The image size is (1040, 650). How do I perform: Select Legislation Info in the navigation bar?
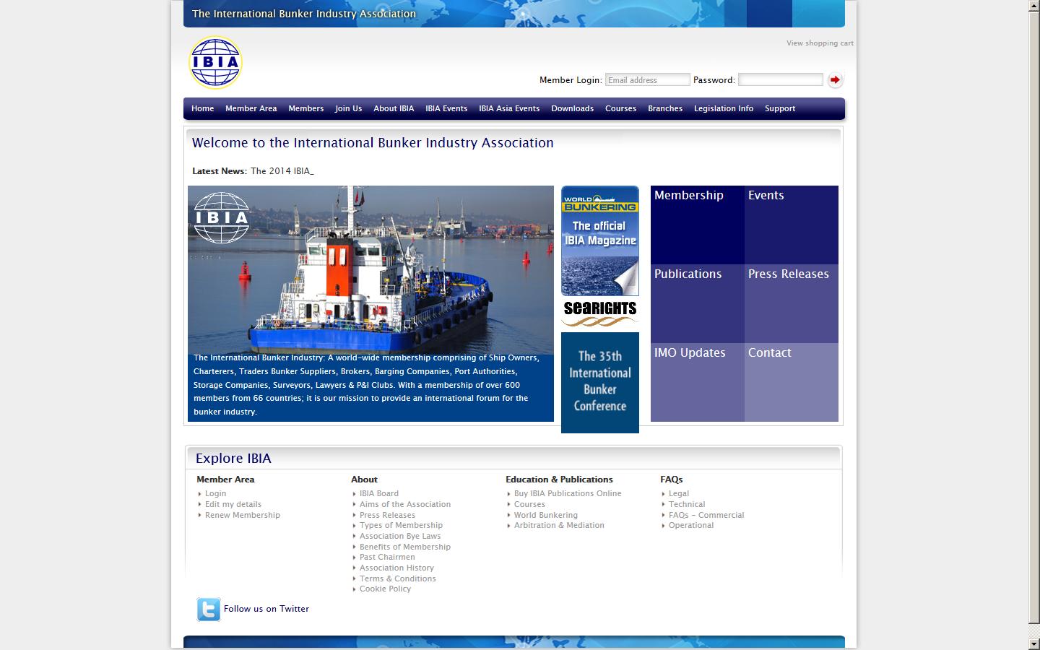(x=723, y=108)
